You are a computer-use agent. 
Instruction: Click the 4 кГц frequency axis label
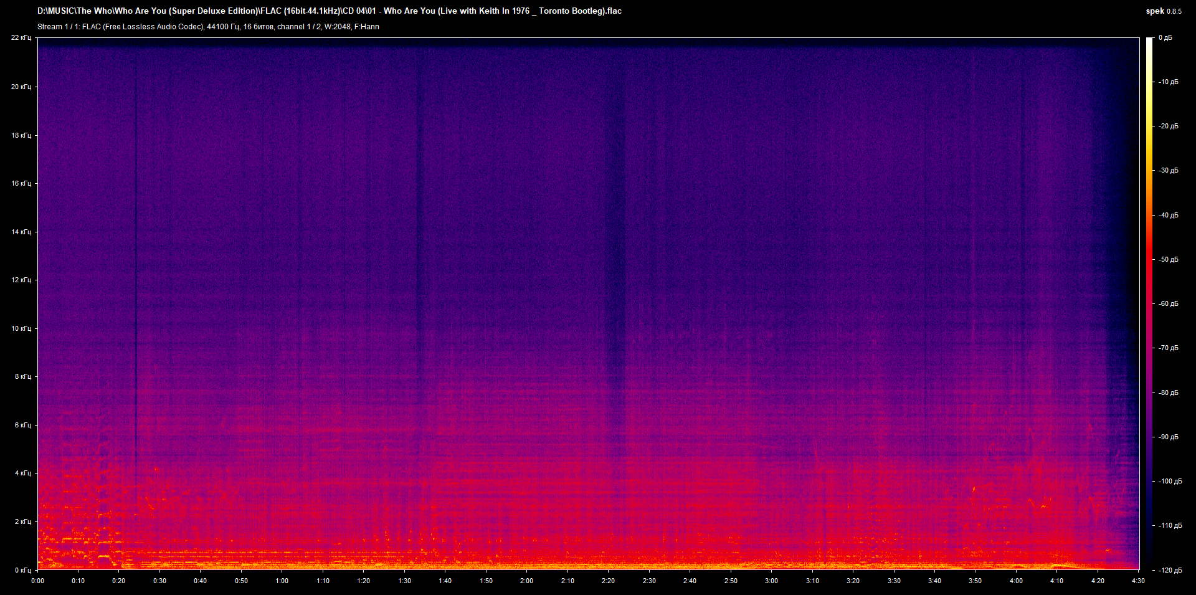[x=22, y=473]
